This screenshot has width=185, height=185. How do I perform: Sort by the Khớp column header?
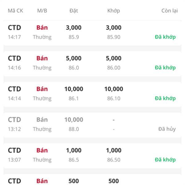(x=113, y=11)
